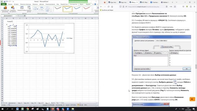Click the Firefox page vertical scrollbar
Image resolution: width=197 pixels, height=111 pixels.
[x=196, y=67]
